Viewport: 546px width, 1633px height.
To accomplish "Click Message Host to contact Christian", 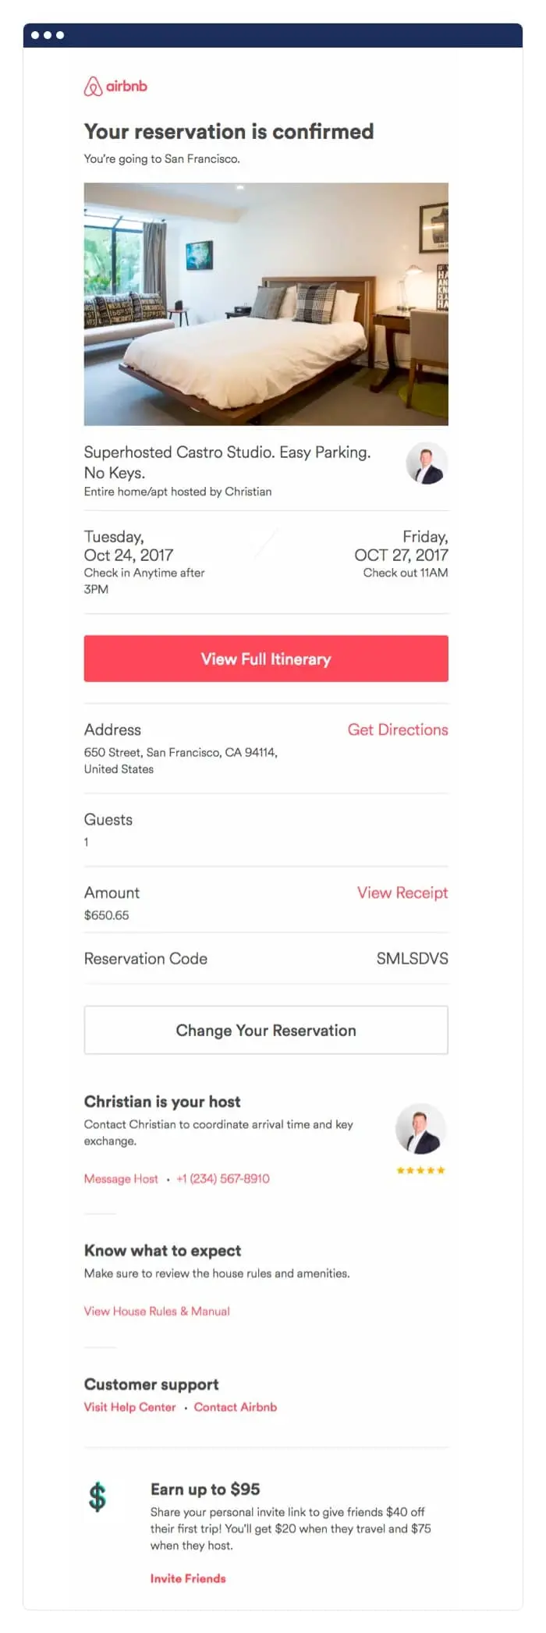I will [121, 1179].
